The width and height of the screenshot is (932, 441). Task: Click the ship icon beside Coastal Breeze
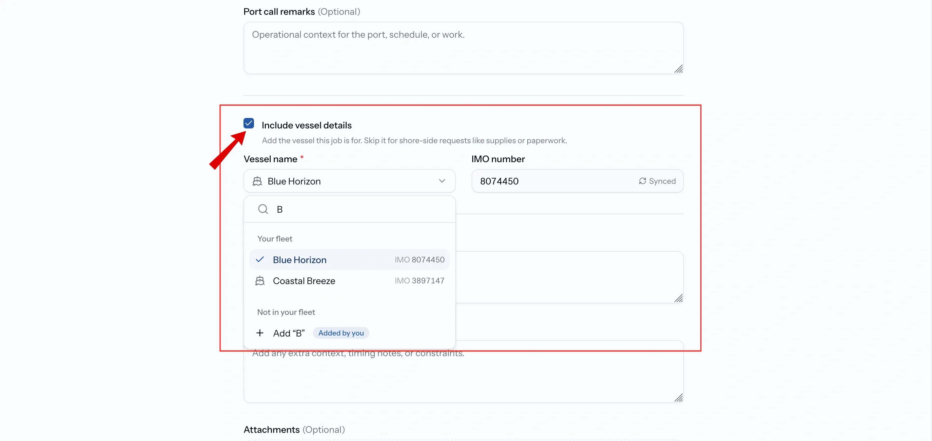pyautogui.click(x=260, y=281)
